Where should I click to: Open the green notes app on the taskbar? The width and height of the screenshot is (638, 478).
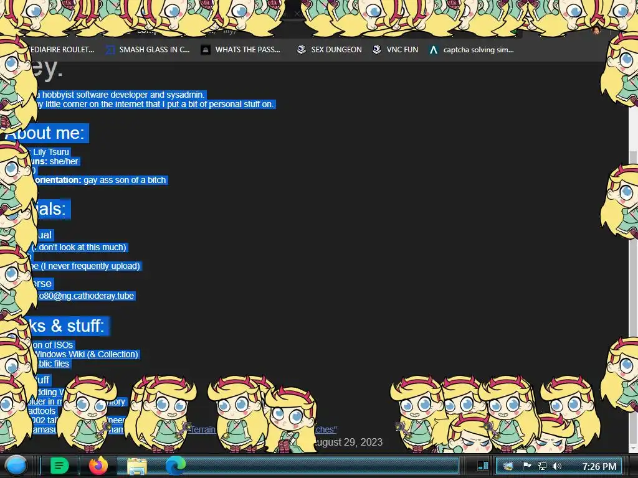pyautogui.click(x=59, y=466)
